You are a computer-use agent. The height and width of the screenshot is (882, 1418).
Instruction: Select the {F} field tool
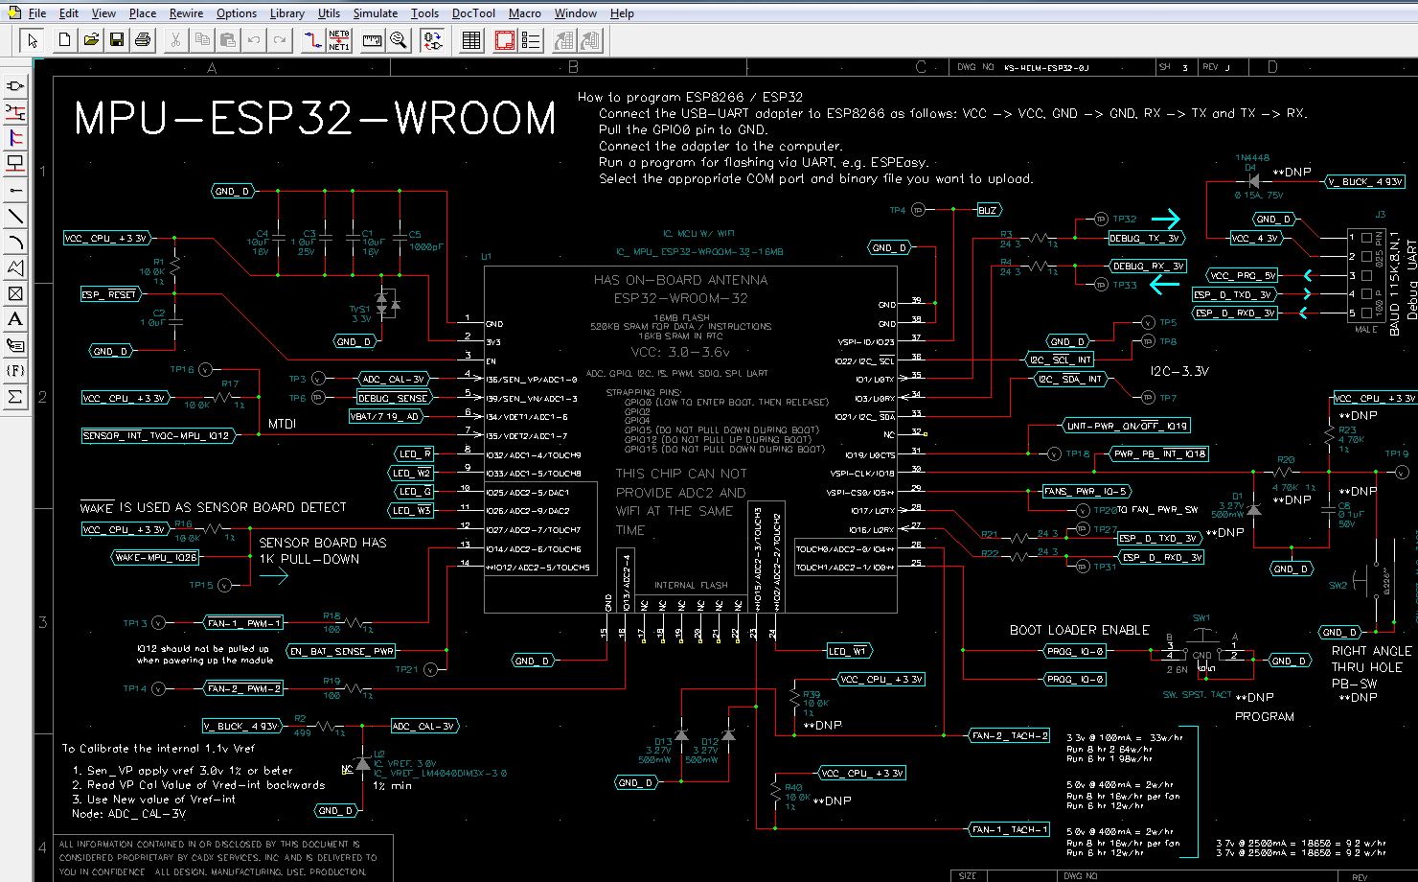[x=15, y=371]
